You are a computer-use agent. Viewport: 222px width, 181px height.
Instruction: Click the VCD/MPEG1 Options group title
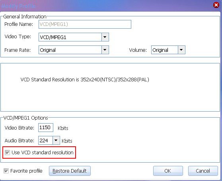[25, 118]
